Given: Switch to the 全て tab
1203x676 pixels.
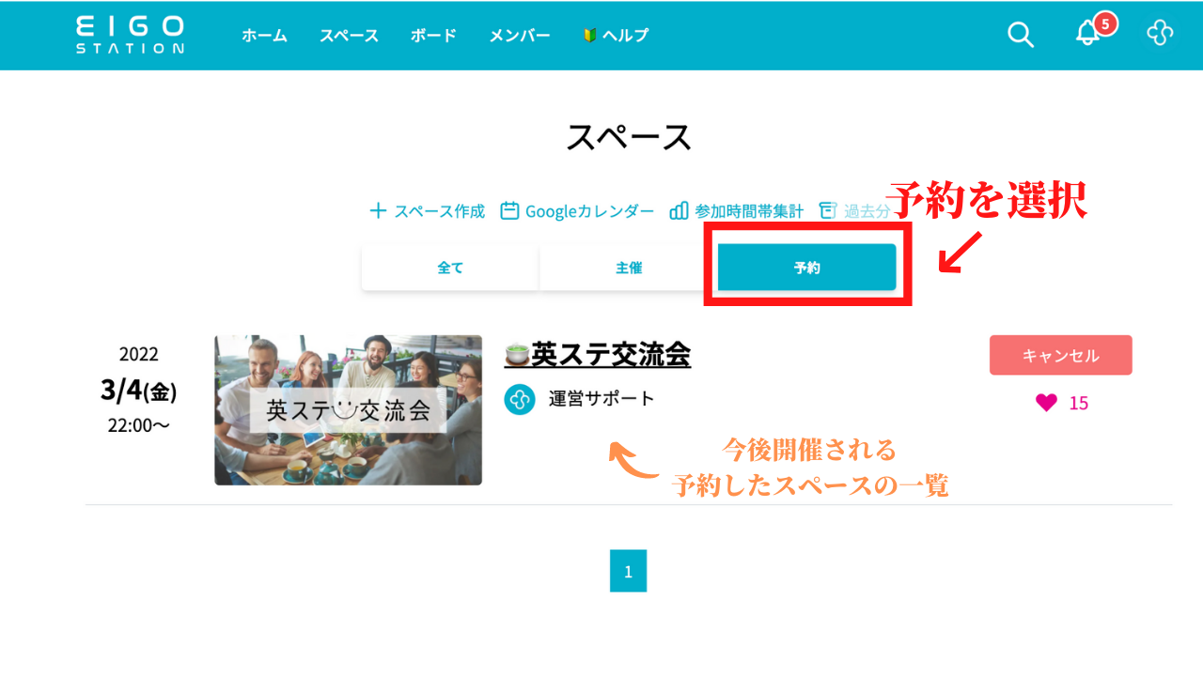Looking at the screenshot, I should coord(450,268).
